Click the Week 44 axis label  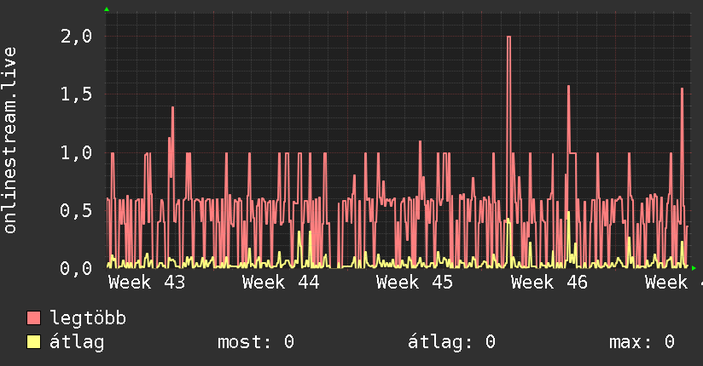pos(281,283)
